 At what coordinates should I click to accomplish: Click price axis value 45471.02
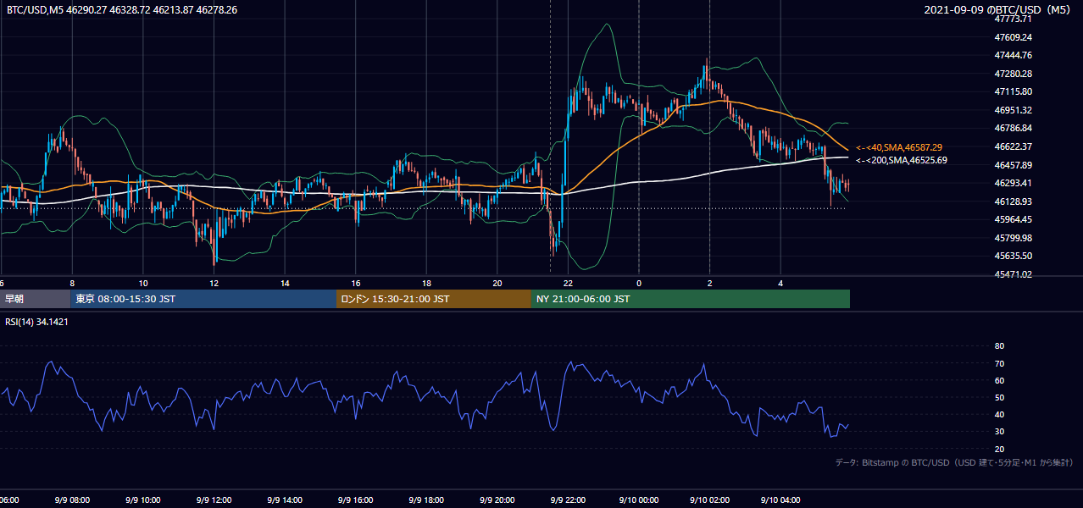[1014, 274]
